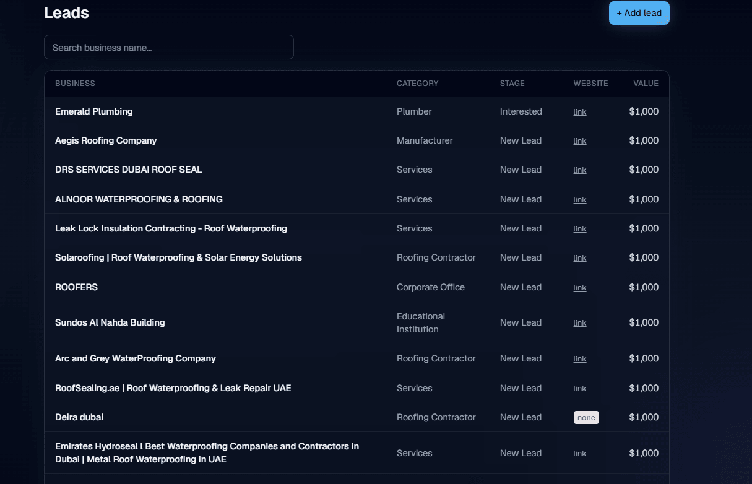752x484 pixels.
Task: Open website link for ROOFERS row
Action: (x=580, y=288)
